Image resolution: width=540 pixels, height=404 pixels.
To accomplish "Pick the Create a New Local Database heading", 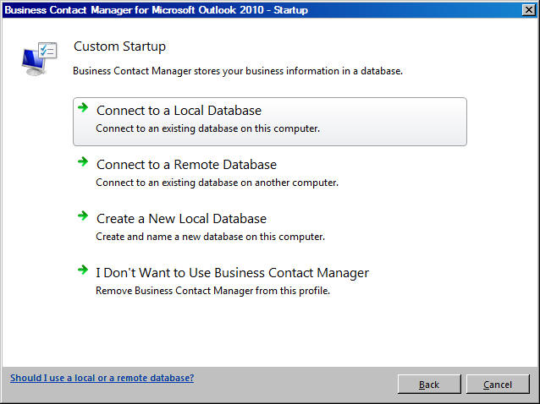I will [181, 219].
